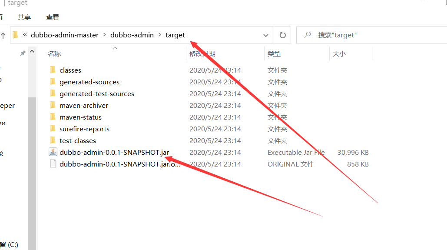This screenshot has width=447, height=250.
Task: Go up one folder level with the up arrow
Action: point(3,36)
